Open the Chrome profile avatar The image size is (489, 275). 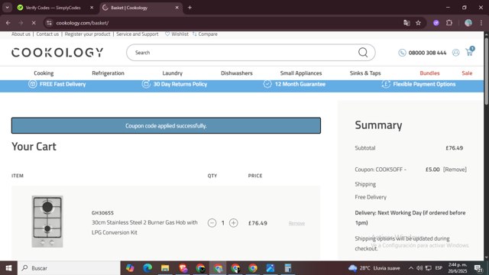coord(468,23)
